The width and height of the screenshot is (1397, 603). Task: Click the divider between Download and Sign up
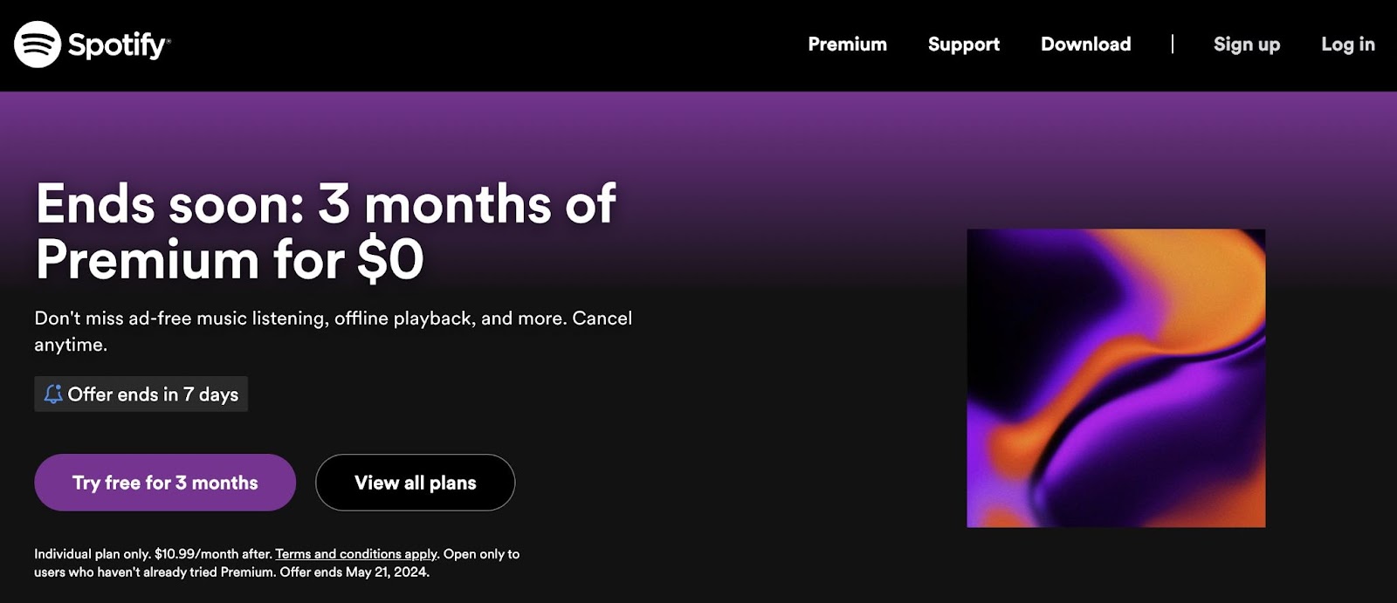(1173, 44)
